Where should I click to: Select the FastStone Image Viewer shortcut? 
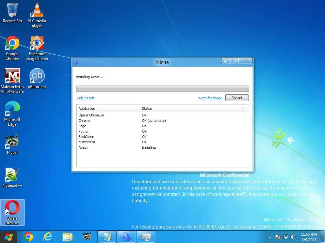pyautogui.click(x=37, y=48)
